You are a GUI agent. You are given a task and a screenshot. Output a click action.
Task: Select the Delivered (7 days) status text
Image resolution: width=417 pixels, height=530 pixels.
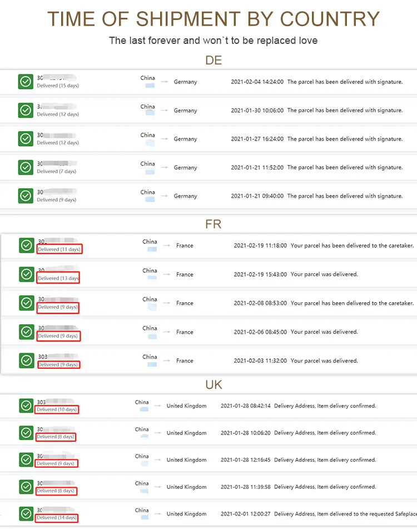[x=57, y=171]
